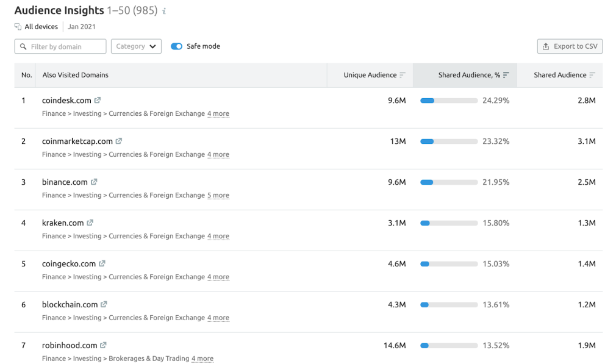Click the Jan 2021 date label

pos(81,26)
